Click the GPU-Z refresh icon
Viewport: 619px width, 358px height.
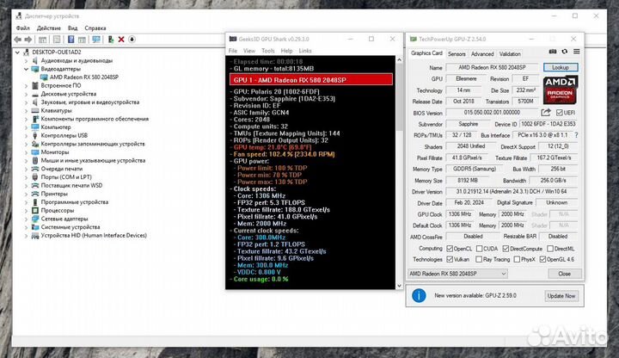[x=564, y=53]
